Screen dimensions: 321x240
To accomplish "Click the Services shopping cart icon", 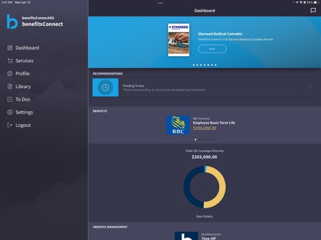I will 10,61.
